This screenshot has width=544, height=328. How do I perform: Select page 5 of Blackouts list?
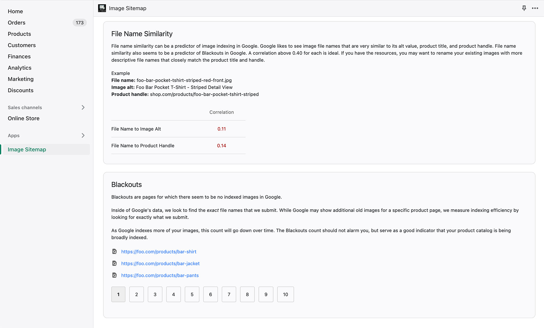click(x=192, y=294)
